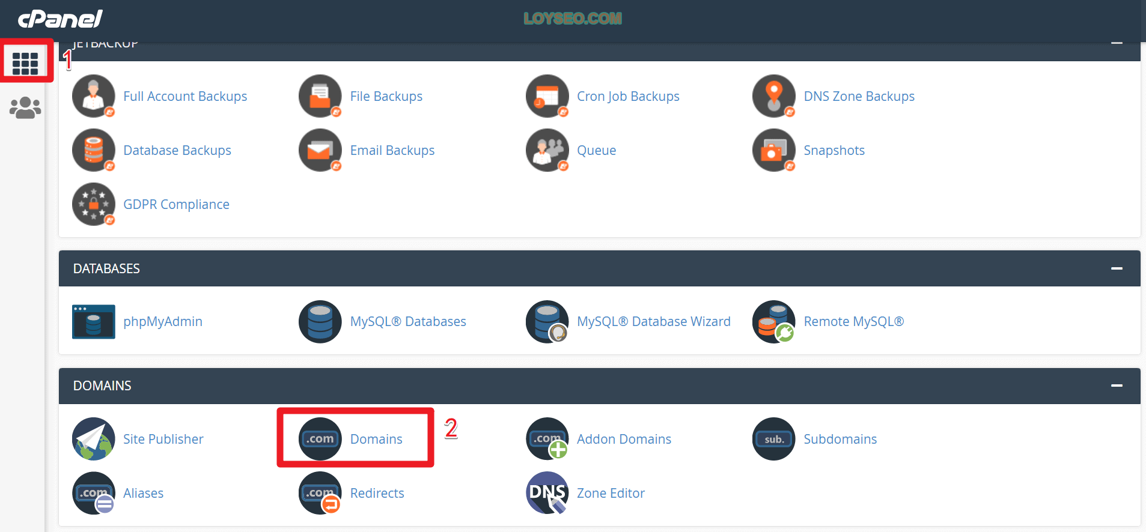1146x532 pixels.
Task: Click the MySQL Databases icon
Action: (x=320, y=322)
